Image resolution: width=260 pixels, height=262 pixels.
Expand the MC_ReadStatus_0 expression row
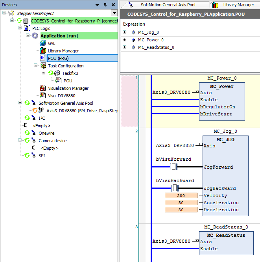click(x=125, y=47)
